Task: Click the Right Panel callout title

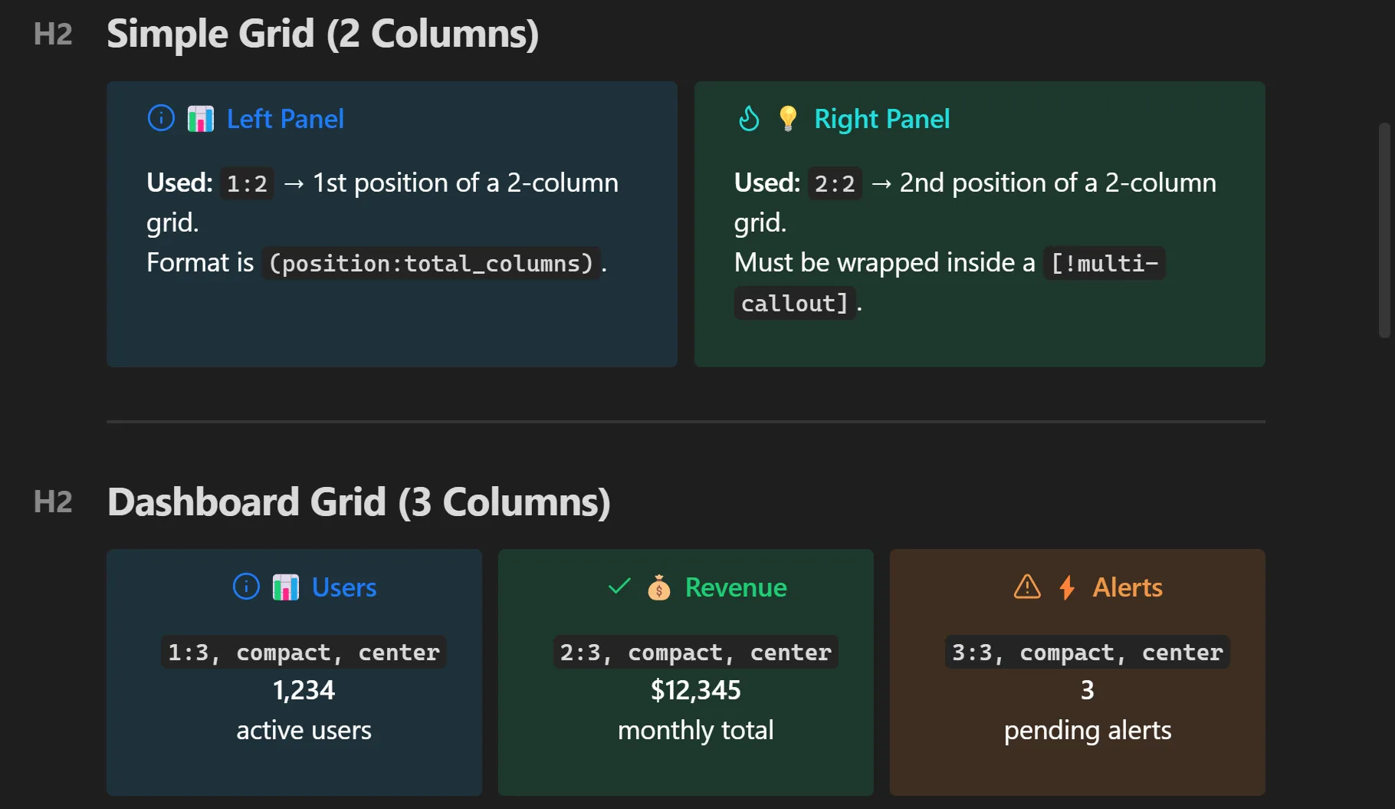Action: [881, 119]
